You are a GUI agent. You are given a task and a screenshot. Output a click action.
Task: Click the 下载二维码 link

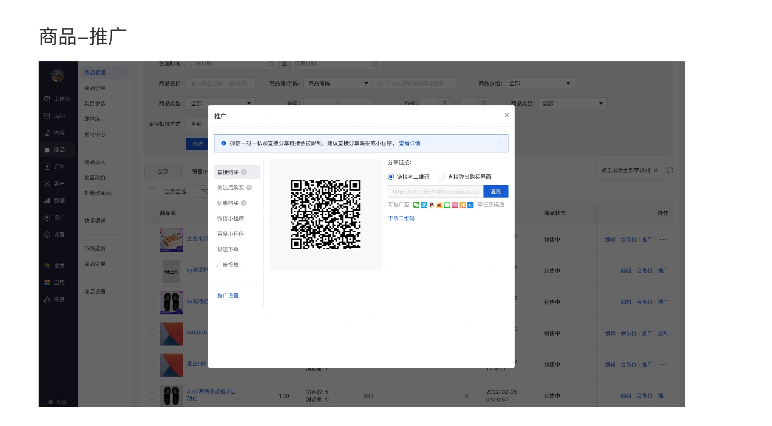401,218
